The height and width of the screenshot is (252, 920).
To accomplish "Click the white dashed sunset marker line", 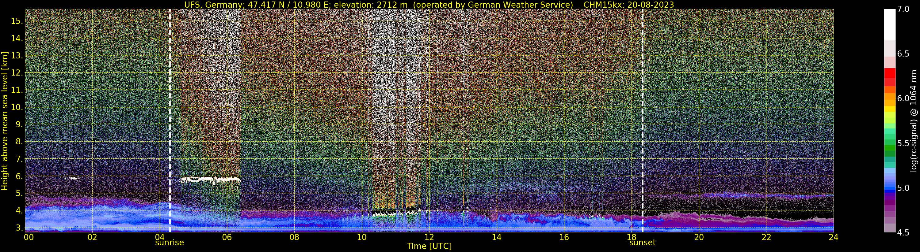I will coord(643,121).
